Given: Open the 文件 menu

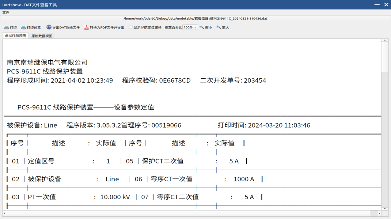Looking at the screenshot, I should [x=6, y=12].
